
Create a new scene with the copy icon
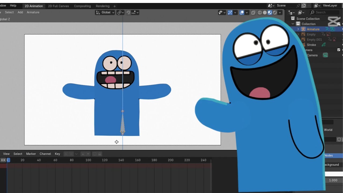point(304,5)
